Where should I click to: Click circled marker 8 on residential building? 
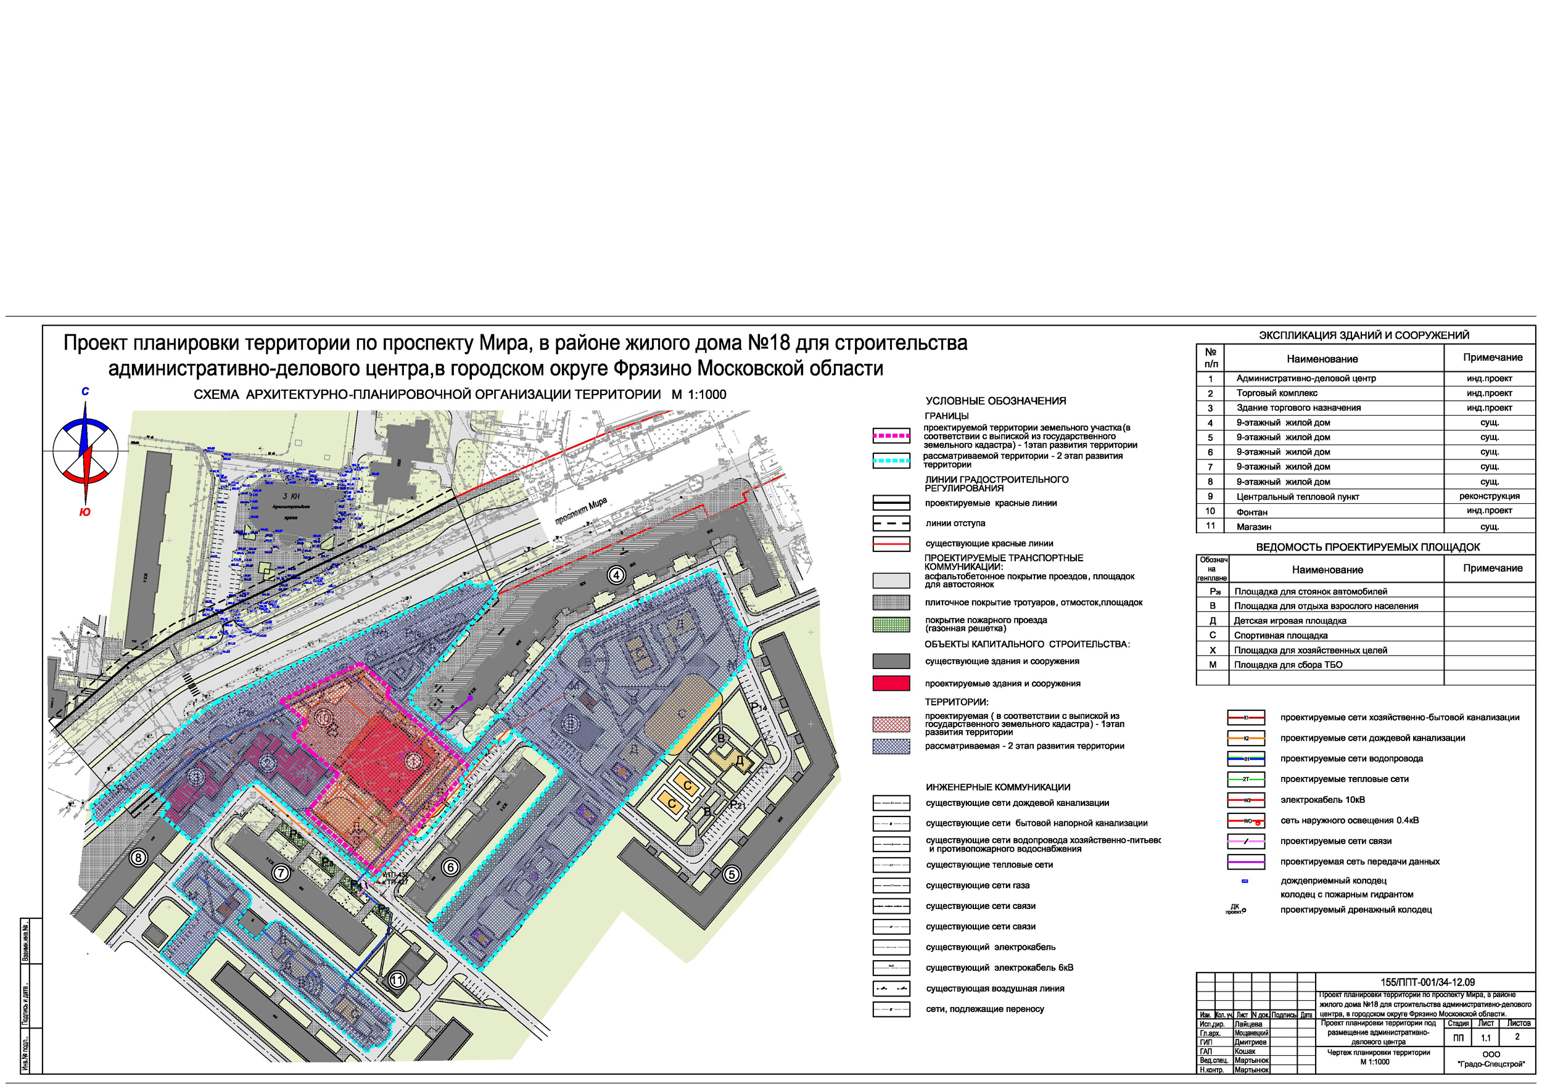[x=138, y=857]
